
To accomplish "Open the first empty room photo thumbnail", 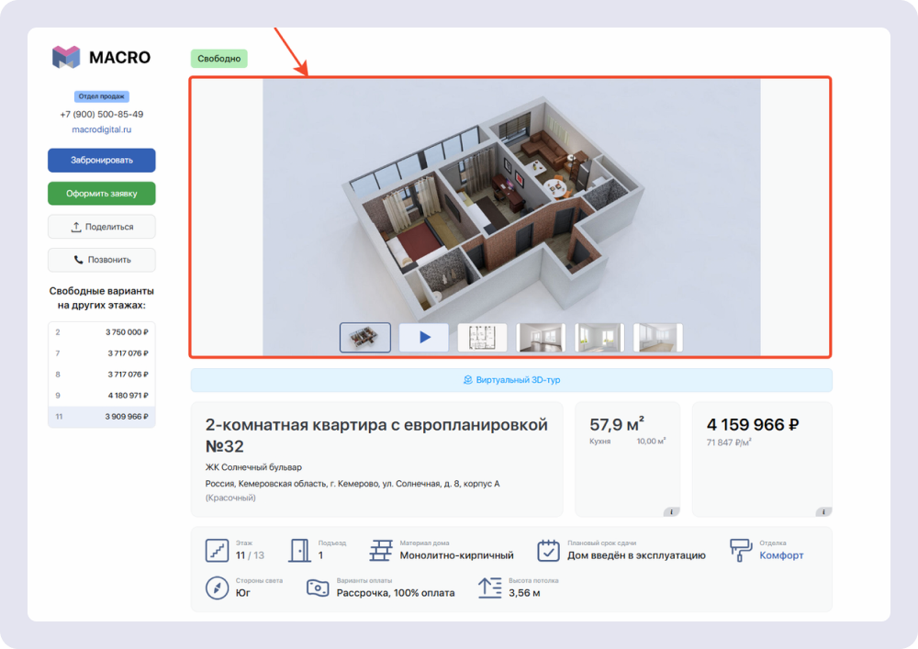I will click(540, 338).
